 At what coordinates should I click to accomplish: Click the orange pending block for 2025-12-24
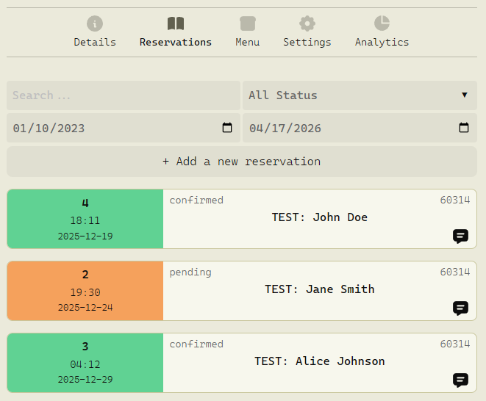85,291
